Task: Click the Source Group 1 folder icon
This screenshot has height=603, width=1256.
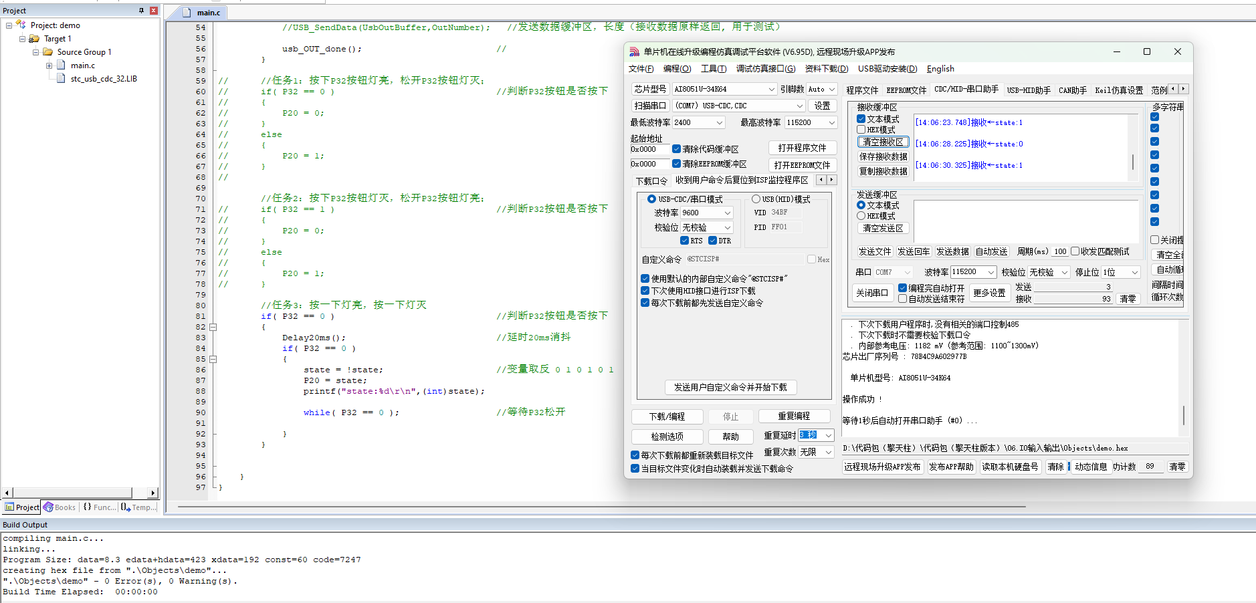Action: (48, 51)
